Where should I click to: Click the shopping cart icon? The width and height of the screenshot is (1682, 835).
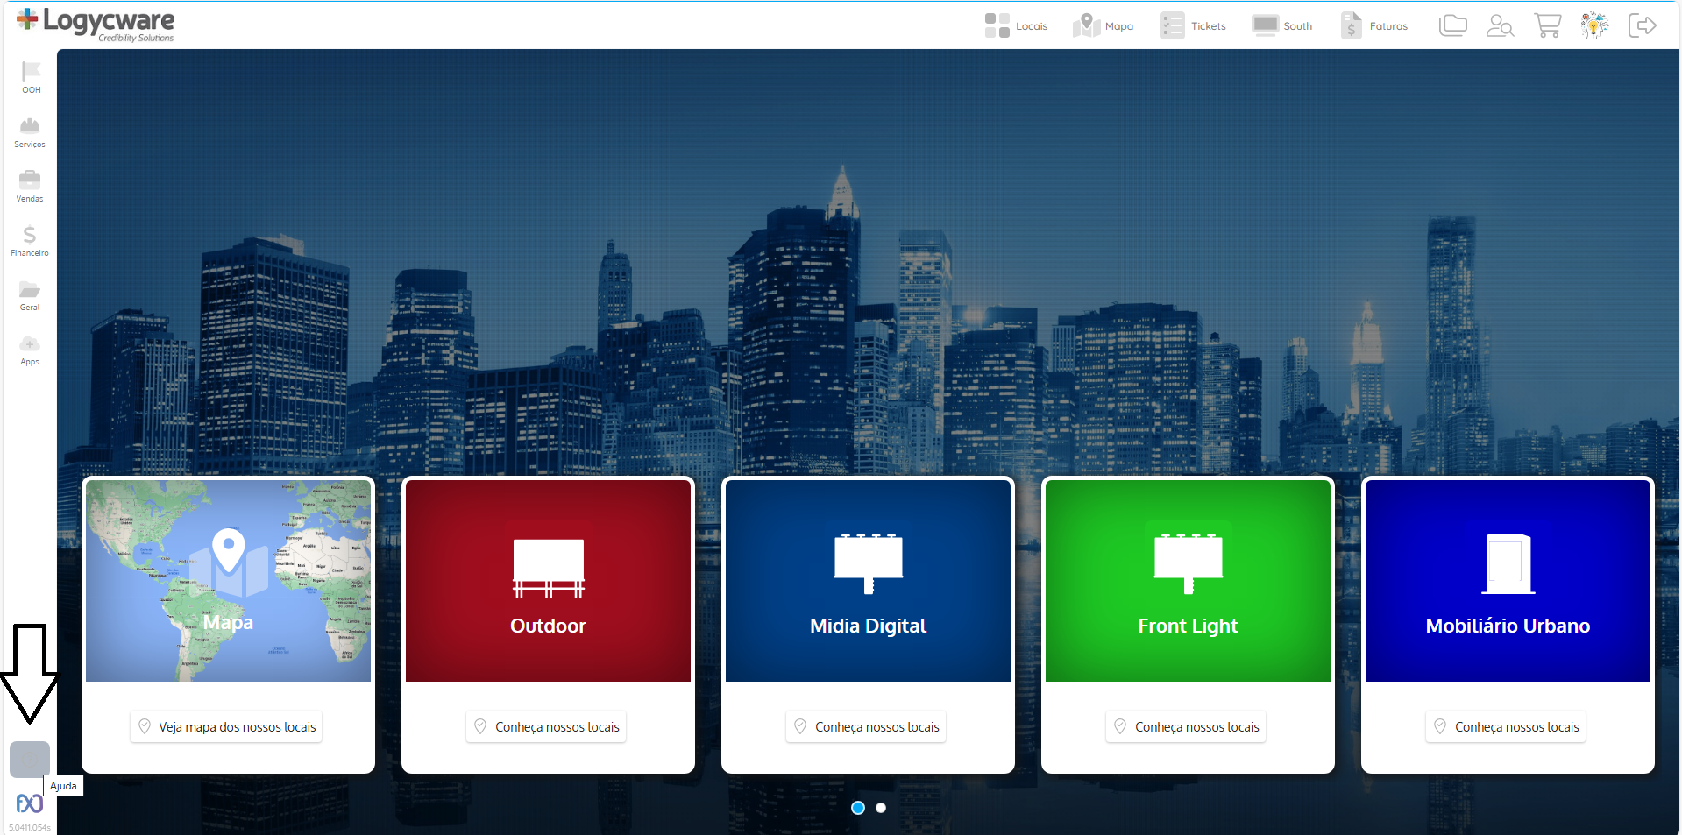coord(1547,25)
